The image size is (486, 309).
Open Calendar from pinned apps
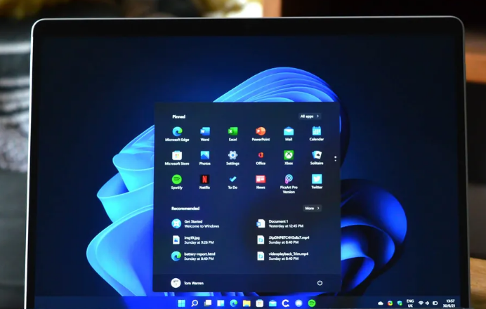pos(317,133)
